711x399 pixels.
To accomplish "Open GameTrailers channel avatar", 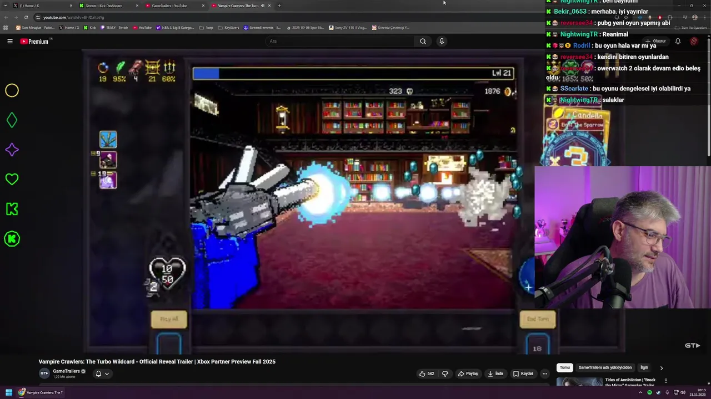I will click(44, 374).
